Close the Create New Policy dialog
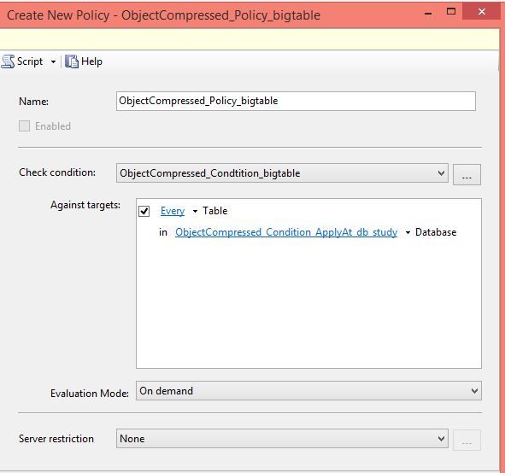This screenshot has height=473, width=505. [x=481, y=12]
